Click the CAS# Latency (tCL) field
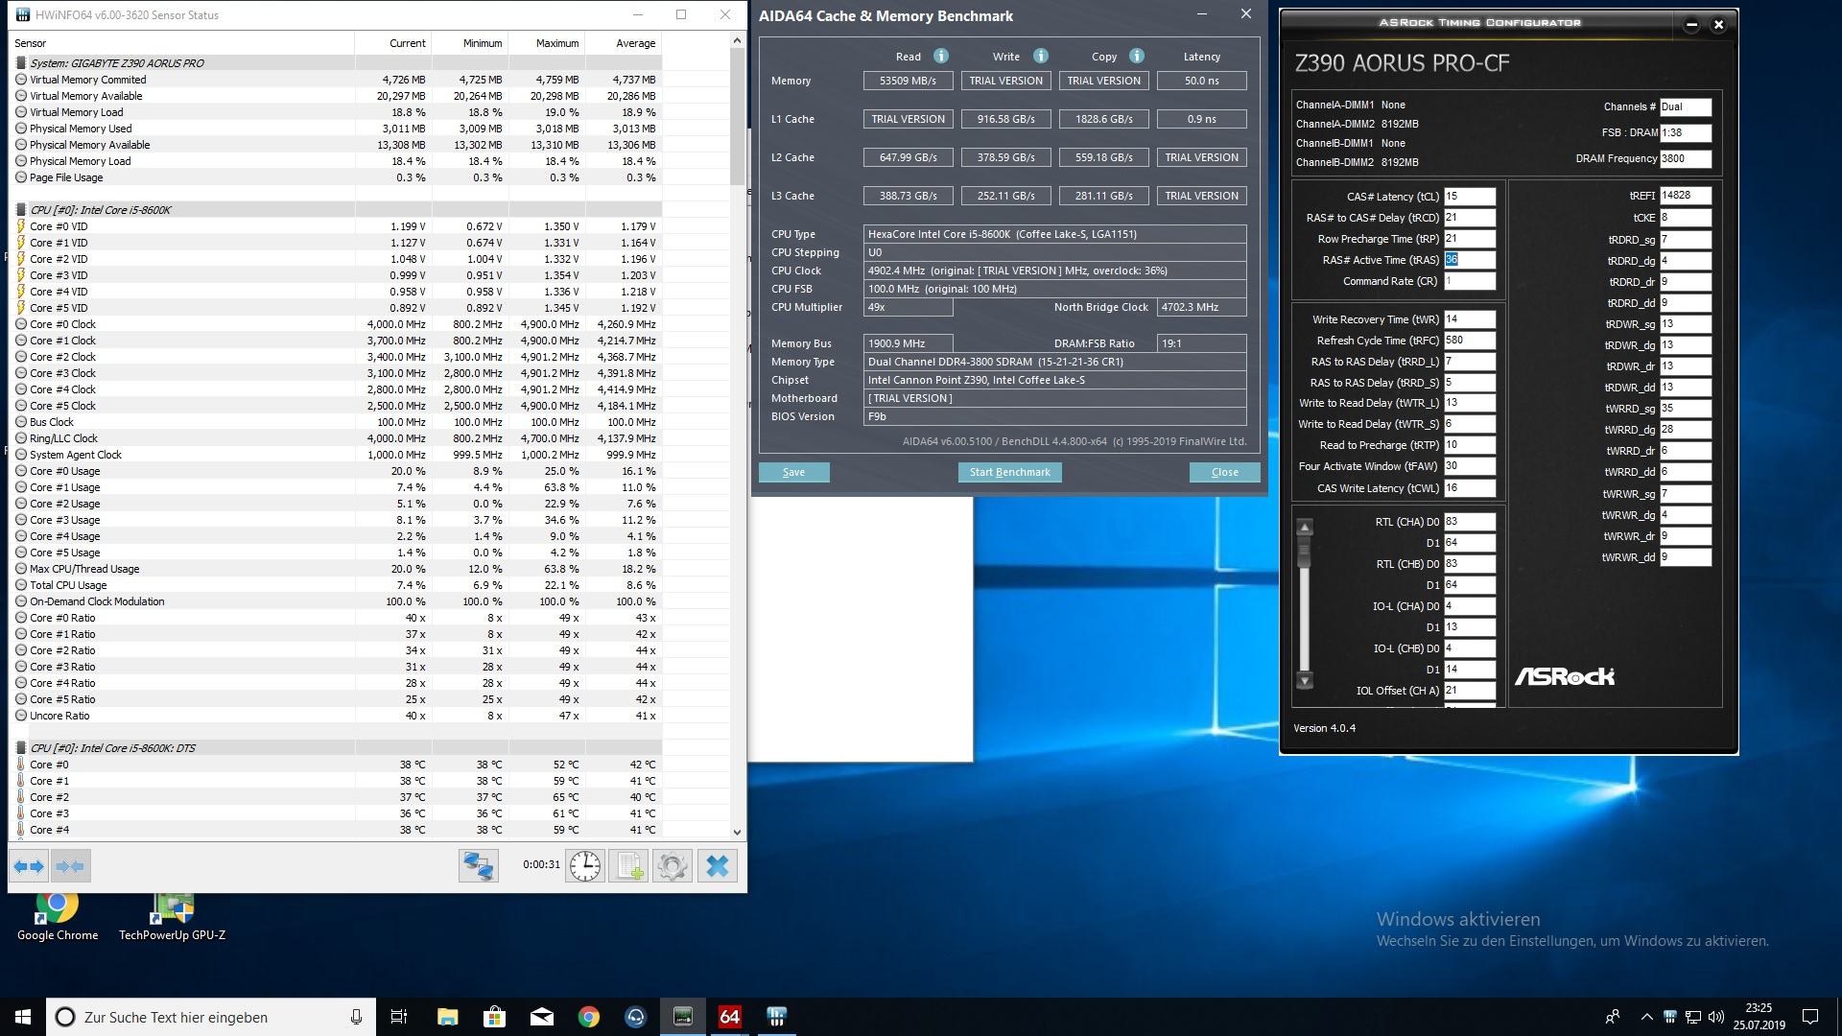Viewport: 1842px width, 1036px height. [1469, 197]
